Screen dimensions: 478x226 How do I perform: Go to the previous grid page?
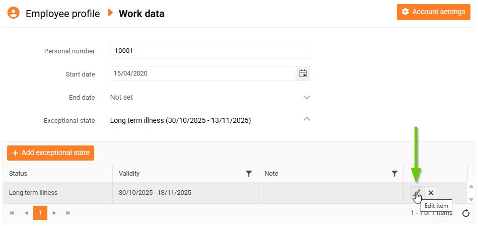coord(26,213)
